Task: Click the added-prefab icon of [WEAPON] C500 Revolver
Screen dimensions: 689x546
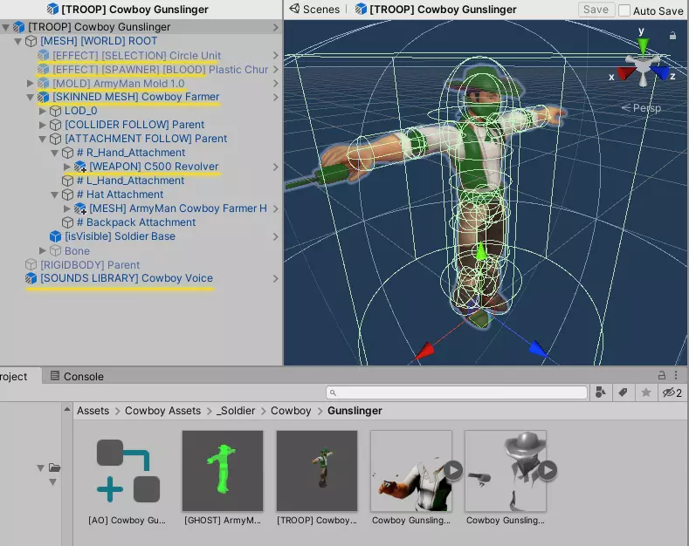Action: pyautogui.click(x=80, y=167)
